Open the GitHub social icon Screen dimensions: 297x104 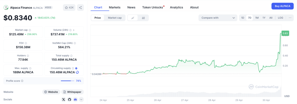coord(70,99)
